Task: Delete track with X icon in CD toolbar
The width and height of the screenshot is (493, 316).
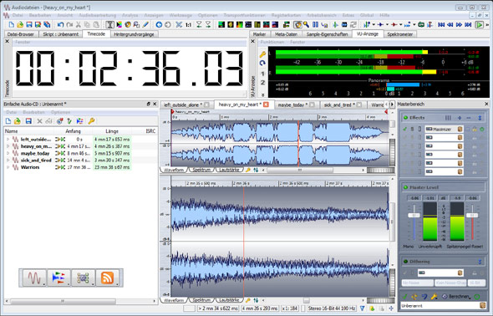Action: [x=39, y=121]
